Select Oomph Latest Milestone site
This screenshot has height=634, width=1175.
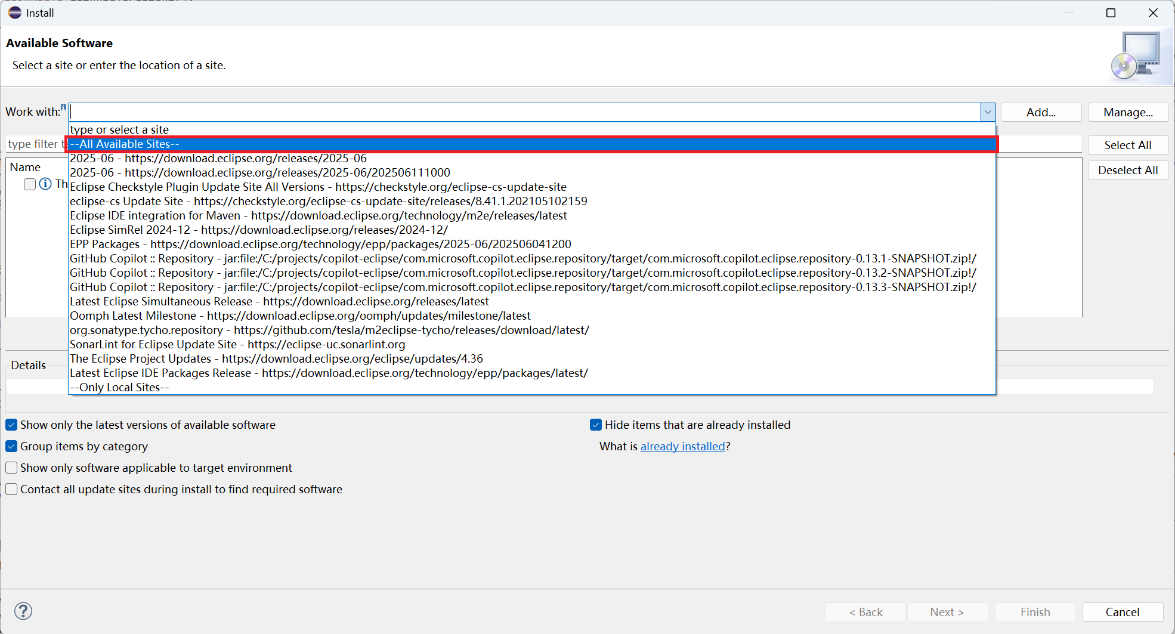[x=532, y=316]
